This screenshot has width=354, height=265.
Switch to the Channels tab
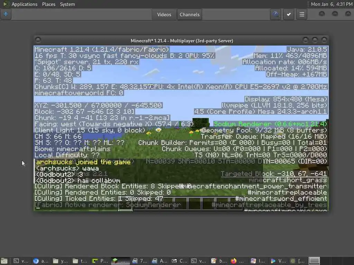point(189,14)
